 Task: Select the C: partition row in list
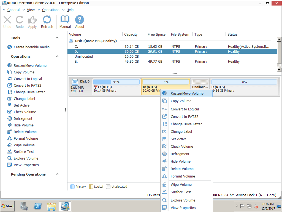pos(172,46)
